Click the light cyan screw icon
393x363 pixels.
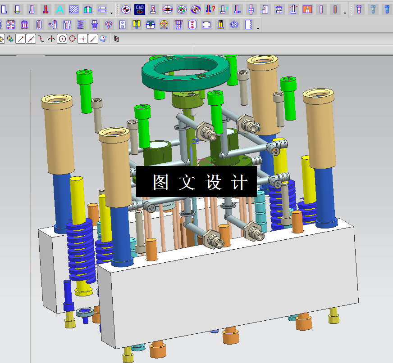373,9
